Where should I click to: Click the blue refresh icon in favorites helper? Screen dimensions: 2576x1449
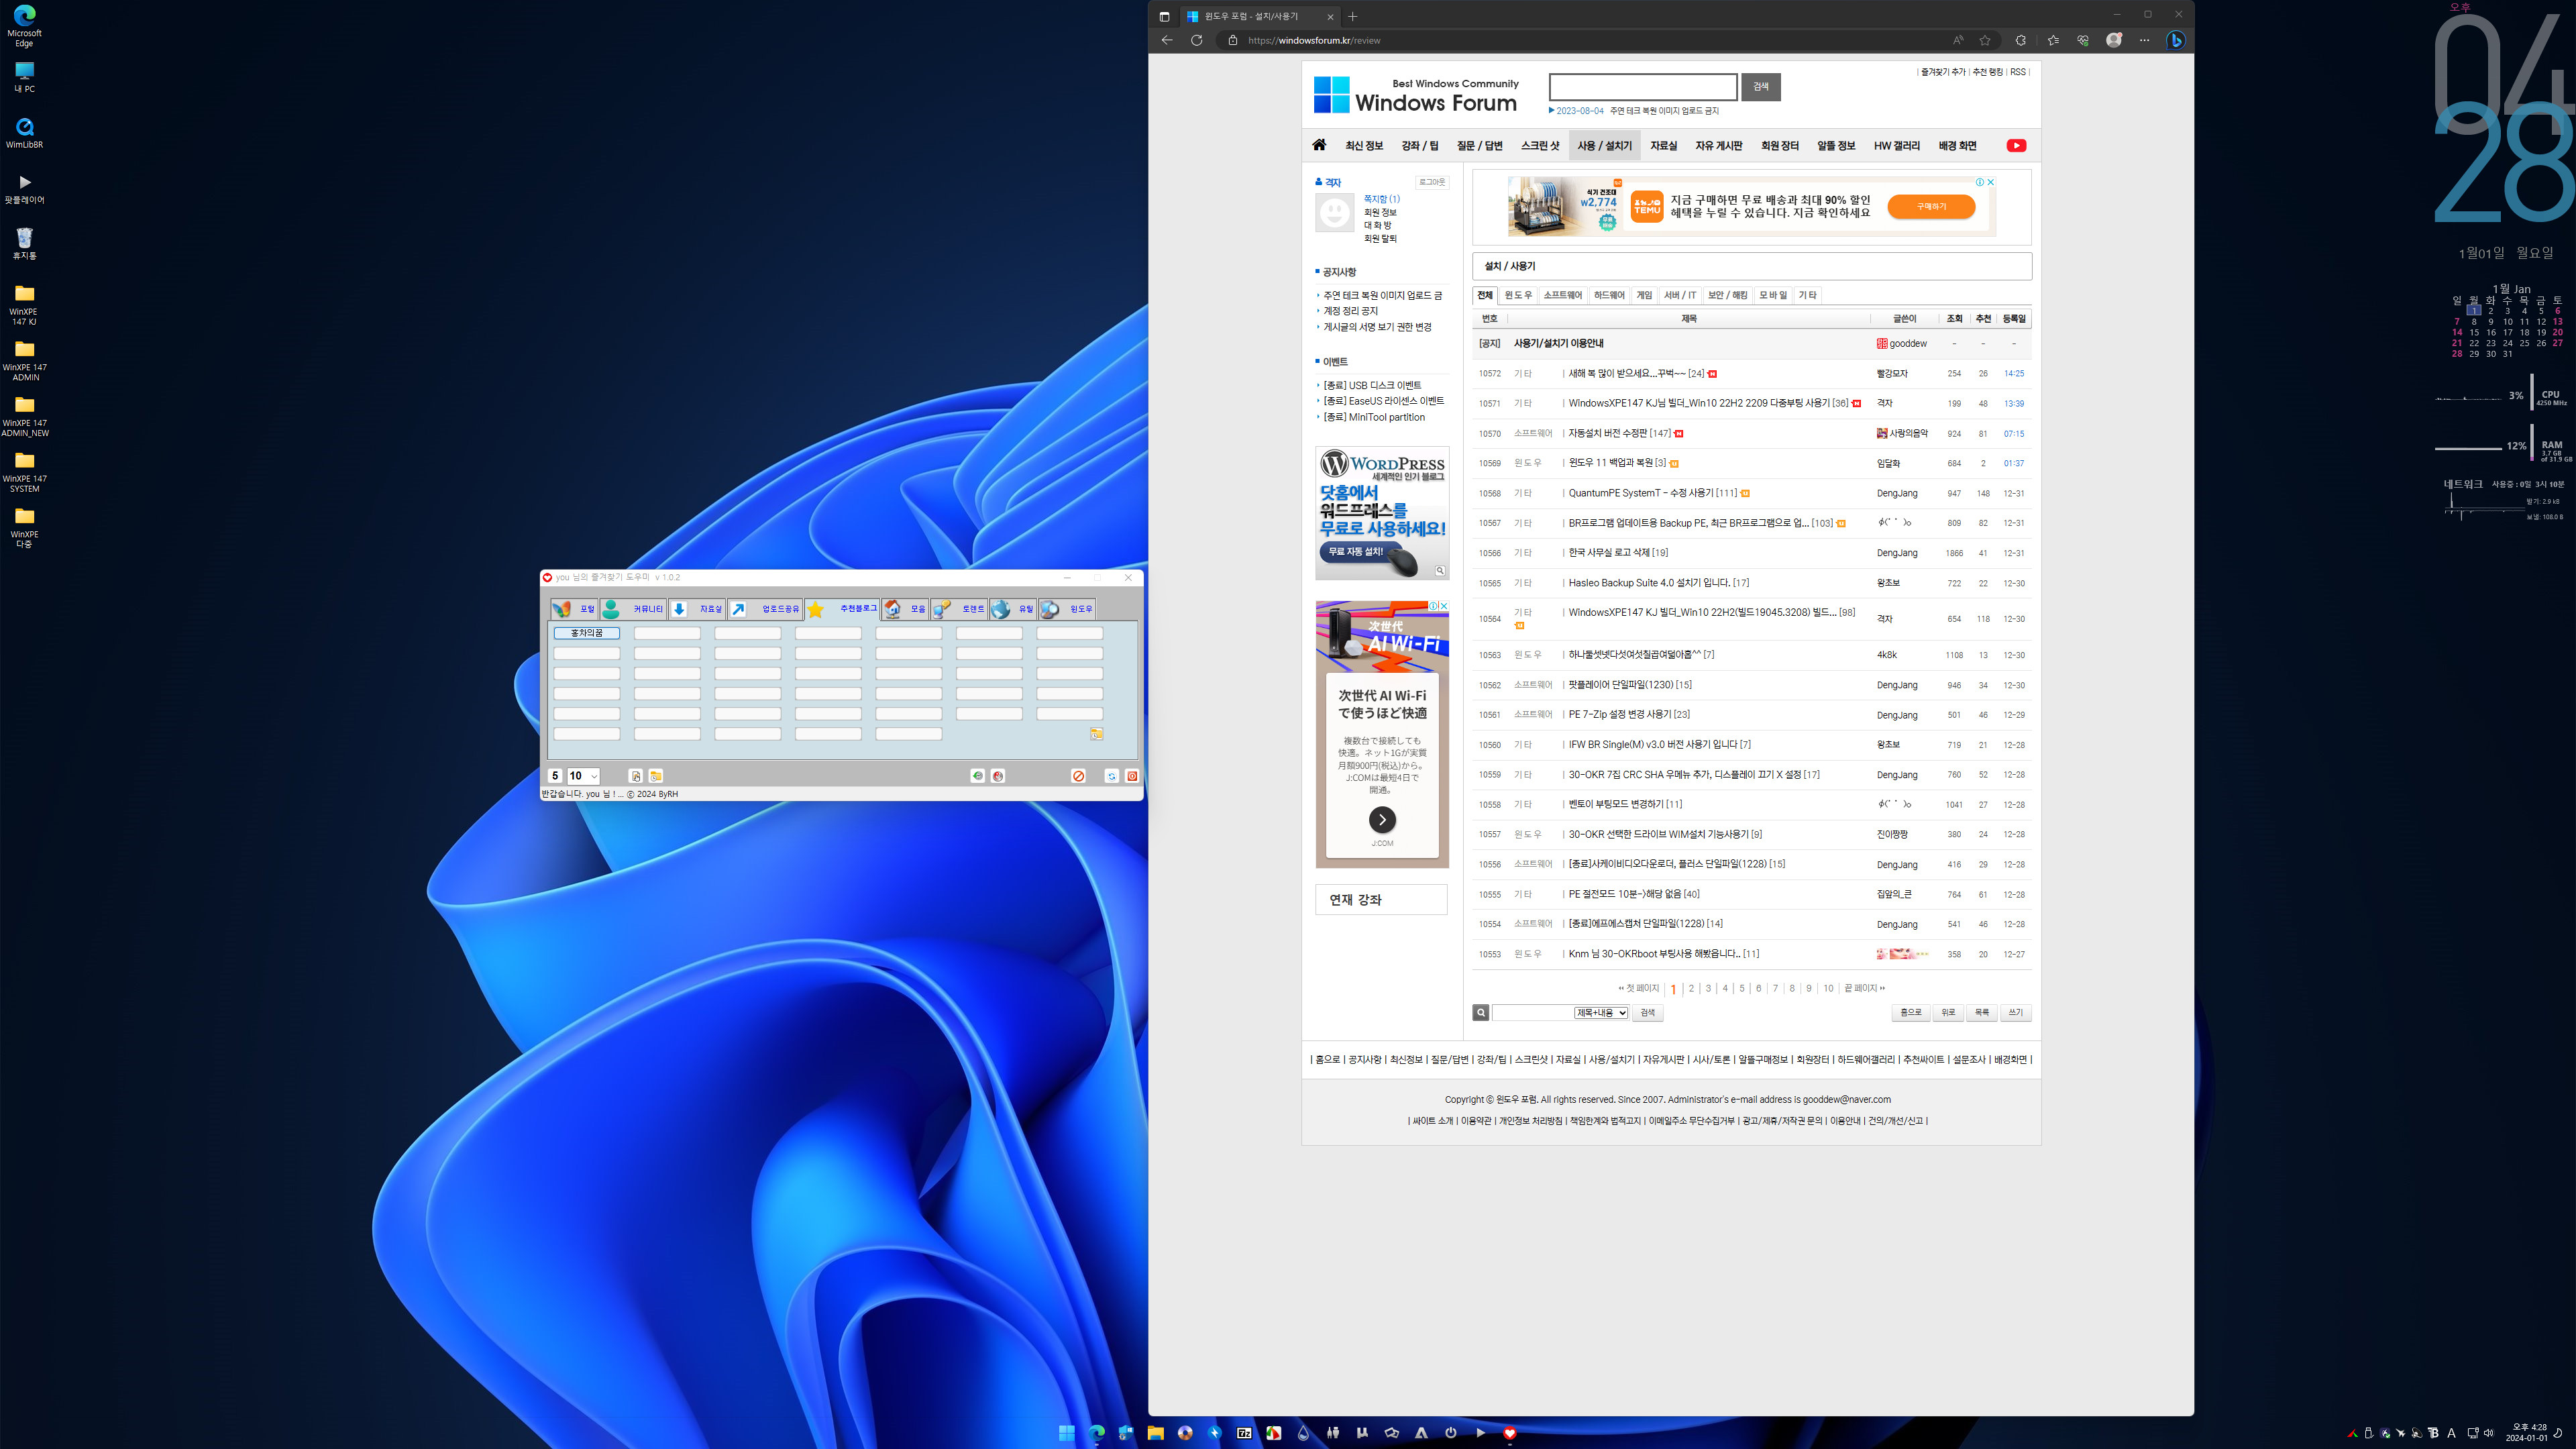(x=1112, y=776)
